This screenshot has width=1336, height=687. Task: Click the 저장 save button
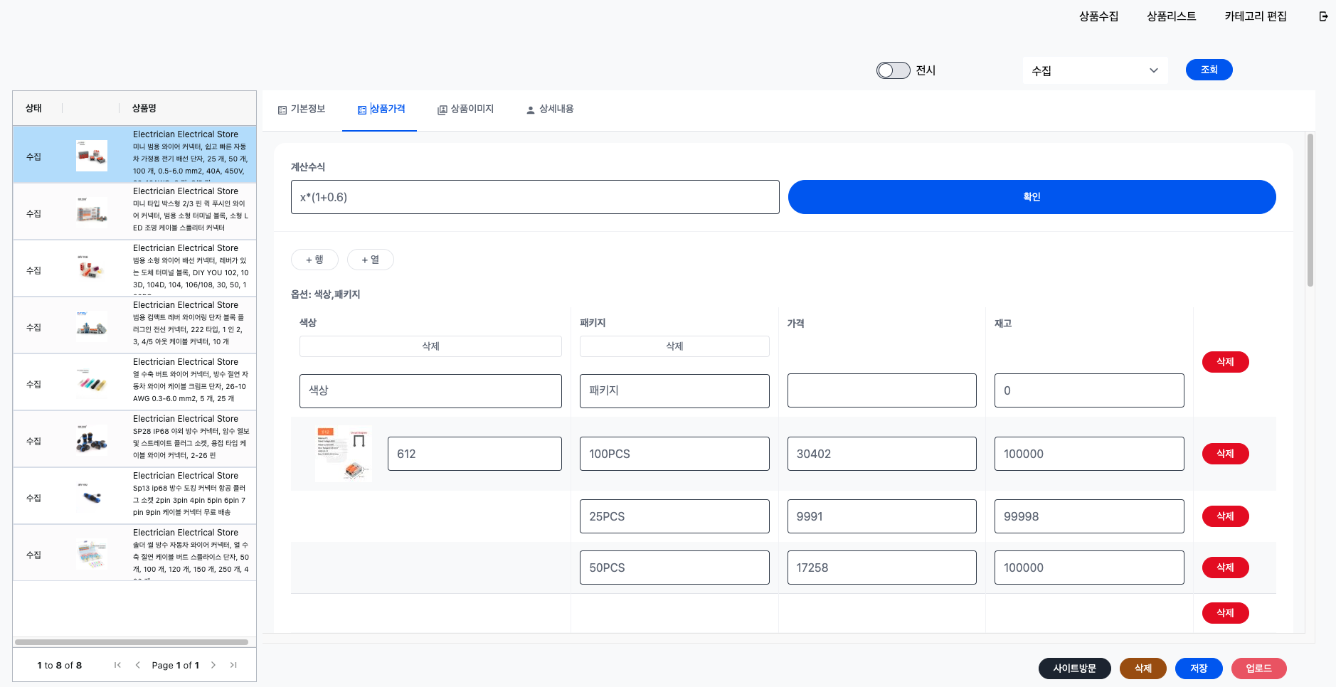tap(1198, 669)
